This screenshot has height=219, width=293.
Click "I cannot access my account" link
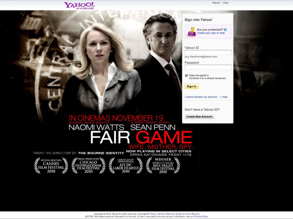pos(201,97)
